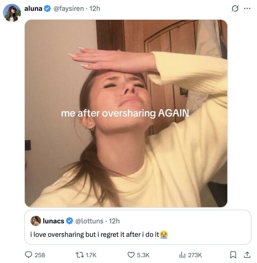Click lunacs' blue verified badge
Screen dimensions: 257x263
point(69,221)
